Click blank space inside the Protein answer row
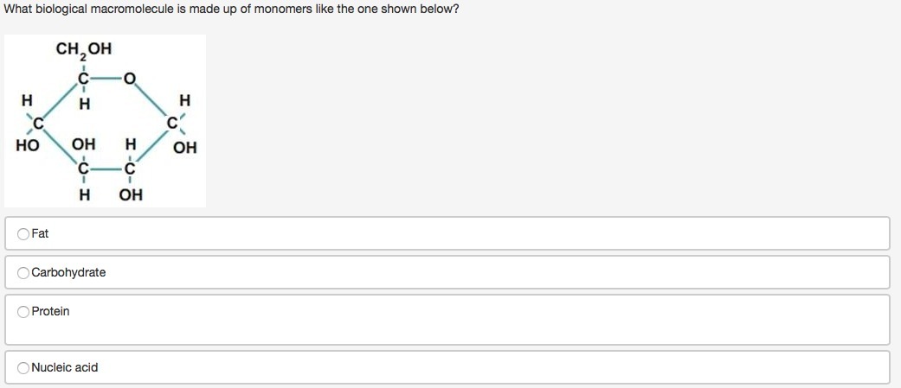 point(460,321)
